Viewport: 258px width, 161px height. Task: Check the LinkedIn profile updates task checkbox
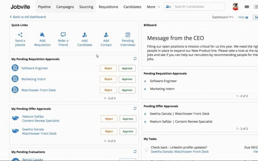[146, 150]
